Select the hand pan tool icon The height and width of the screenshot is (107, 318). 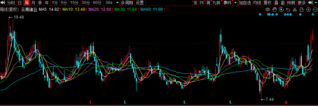click(x=274, y=9)
